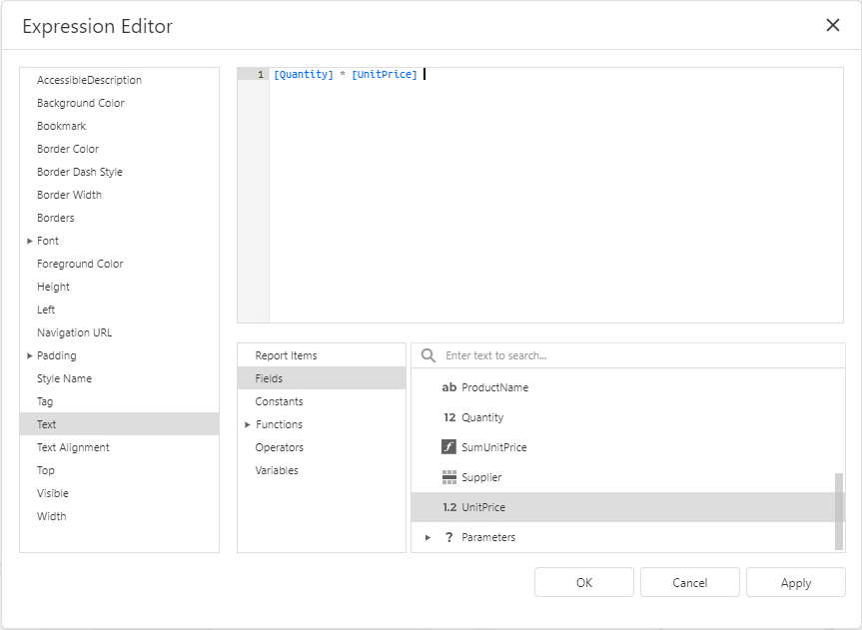This screenshot has height=630, width=862.
Task: Select the Background Color property
Action: 80,103
